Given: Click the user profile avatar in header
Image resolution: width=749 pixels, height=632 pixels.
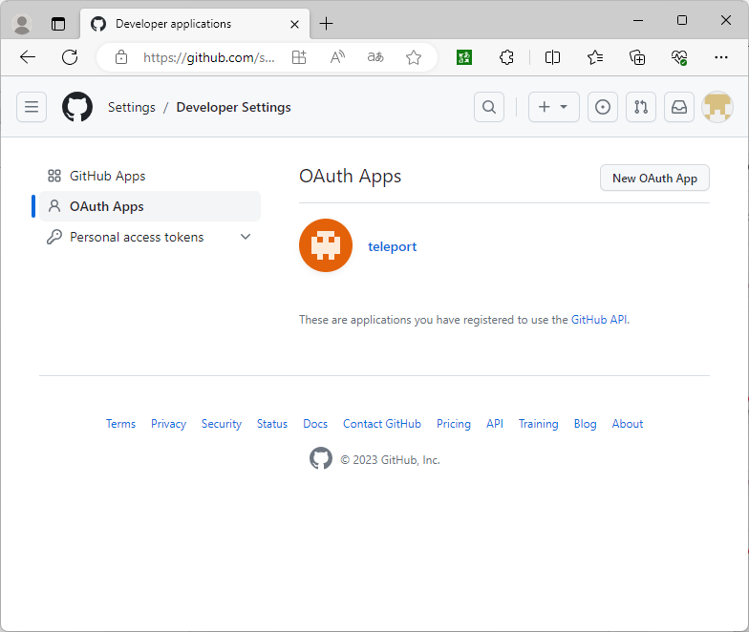Looking at the screenshot, I should pos(717,107).
